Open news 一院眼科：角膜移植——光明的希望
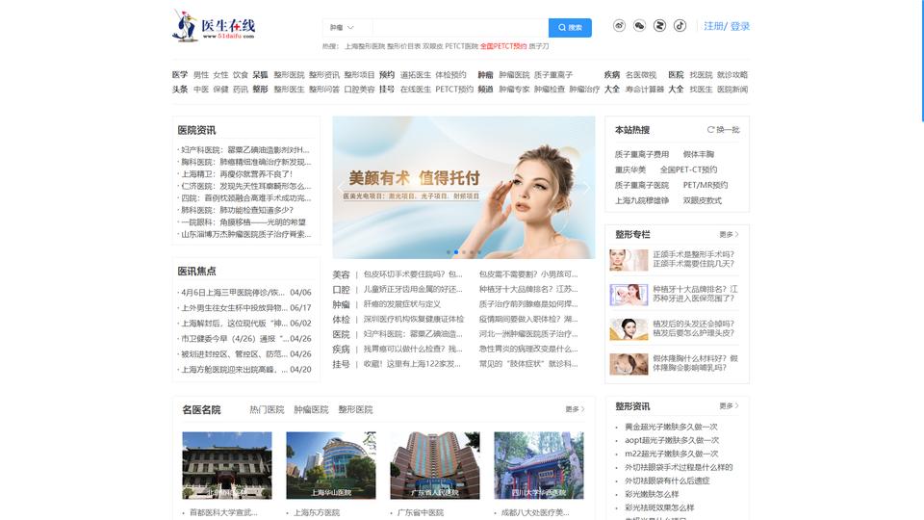 click(244, 222)
